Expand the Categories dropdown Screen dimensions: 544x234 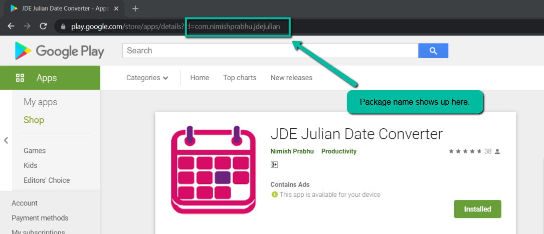[147, 78]
